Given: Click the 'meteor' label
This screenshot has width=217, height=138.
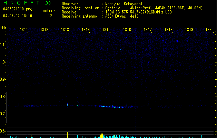Looking at the screenshot, I should (49, 11).
